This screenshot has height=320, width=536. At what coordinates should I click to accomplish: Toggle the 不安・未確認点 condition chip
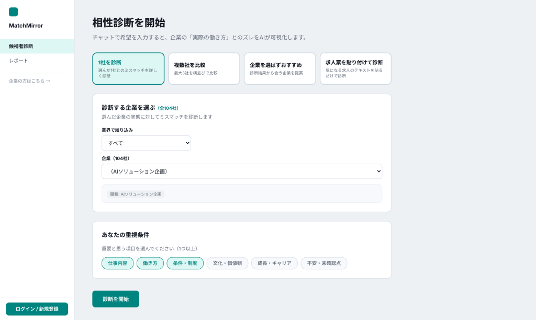tap(323, 264)
